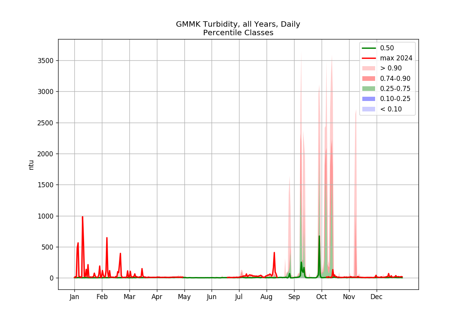Click the 'Oct' x-axis label
The image size is (465, 325).
pyautogui.click(x=321, y=297)
